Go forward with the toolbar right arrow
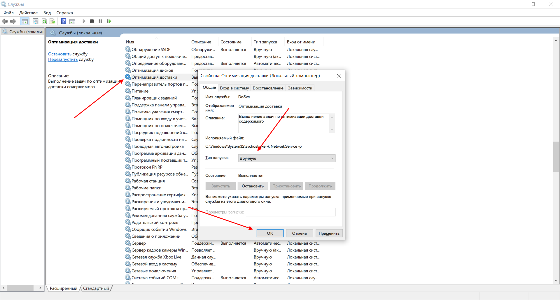 [x=13, y=21]
